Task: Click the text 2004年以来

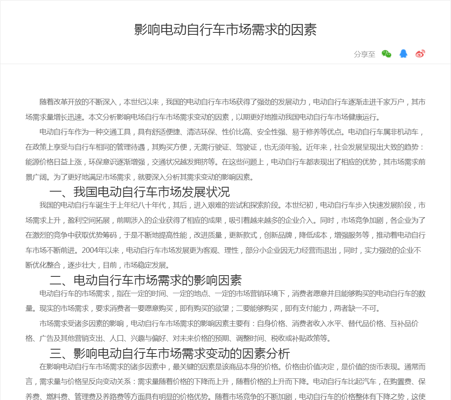Action: point(100,250)
